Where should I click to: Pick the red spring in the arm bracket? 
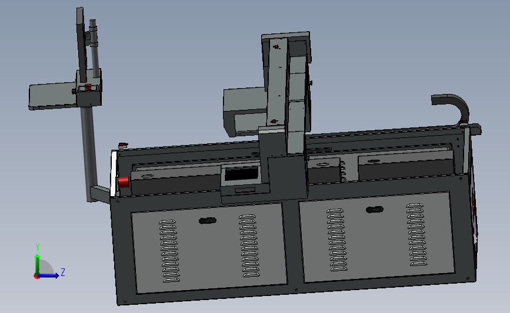click(88, 87)
